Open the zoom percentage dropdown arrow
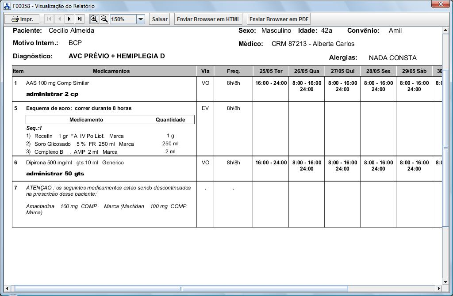 pos(141,19)
